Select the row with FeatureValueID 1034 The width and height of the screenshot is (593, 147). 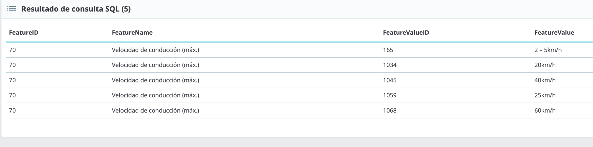tap(300, 65)
